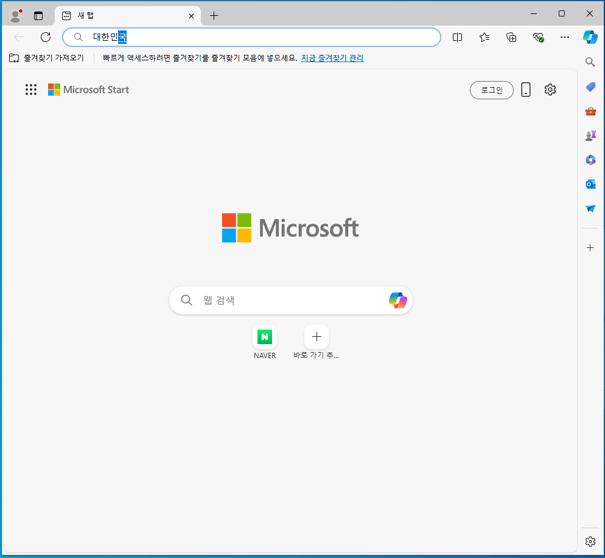The image size is (605, 558).
Task: Maximize the Edge window
Action: coord(562,13)
